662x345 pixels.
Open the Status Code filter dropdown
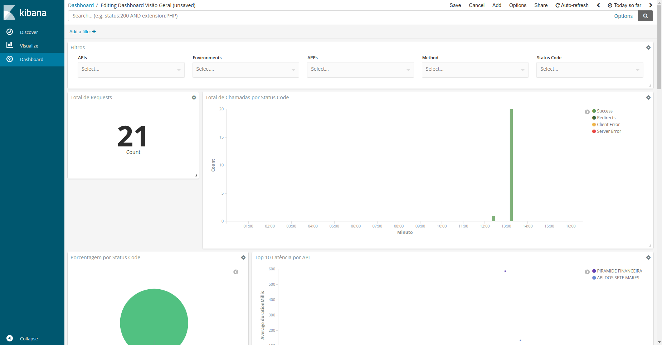tap(589, 70)
